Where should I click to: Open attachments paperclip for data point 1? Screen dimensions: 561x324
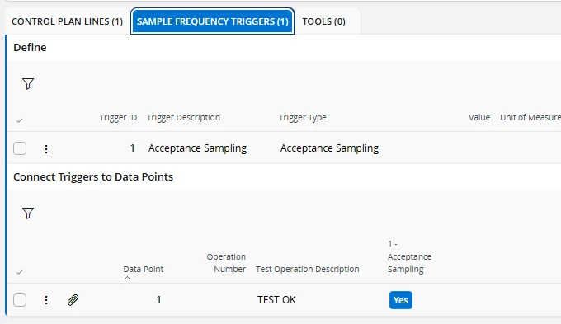(x=73, y=300)
